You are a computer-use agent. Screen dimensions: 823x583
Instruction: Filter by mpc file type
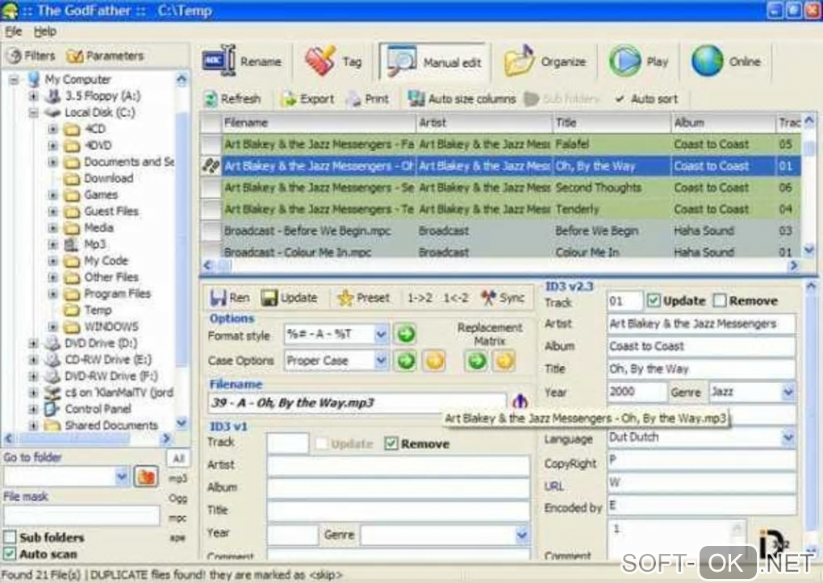(178, 518)
